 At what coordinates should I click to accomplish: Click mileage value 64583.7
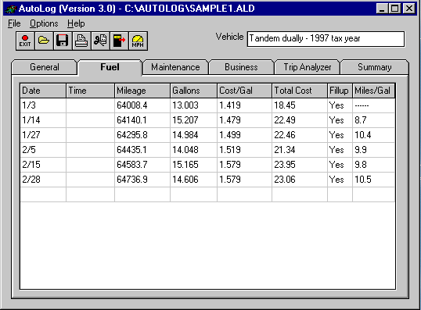[142, 165]
